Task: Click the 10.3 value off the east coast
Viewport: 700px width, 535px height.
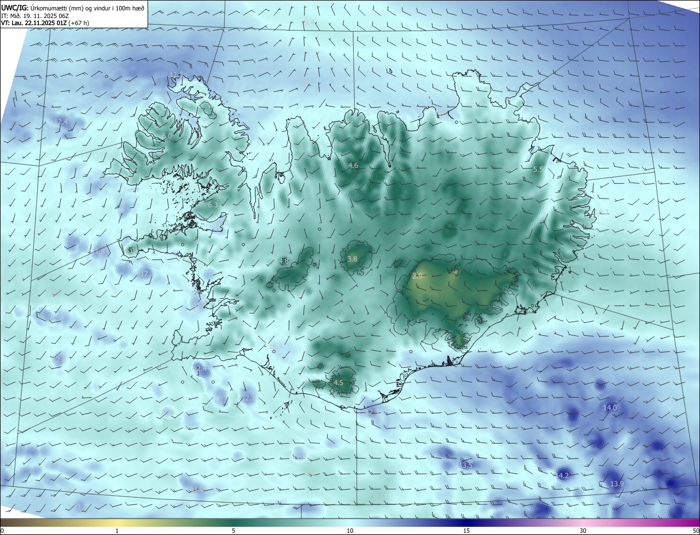Action: click(602, 212)
